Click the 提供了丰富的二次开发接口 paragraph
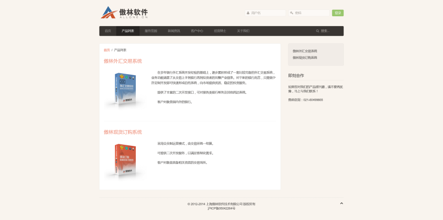Viewport: 443px width, 220px height. coord(203,92)
